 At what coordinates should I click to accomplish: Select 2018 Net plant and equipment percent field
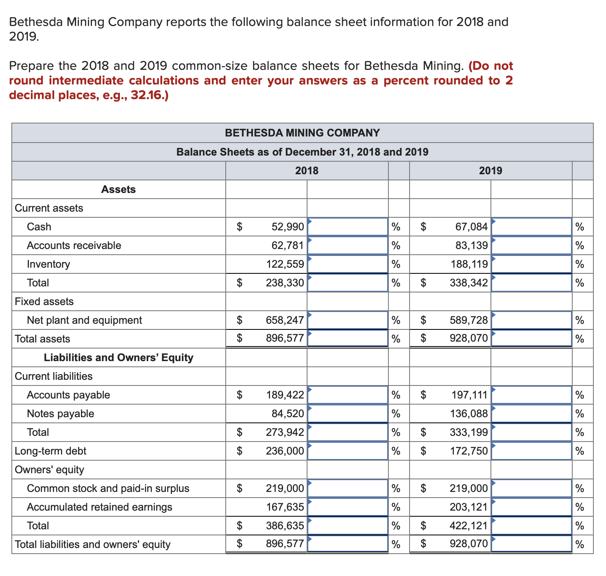[x=348, y=320]
